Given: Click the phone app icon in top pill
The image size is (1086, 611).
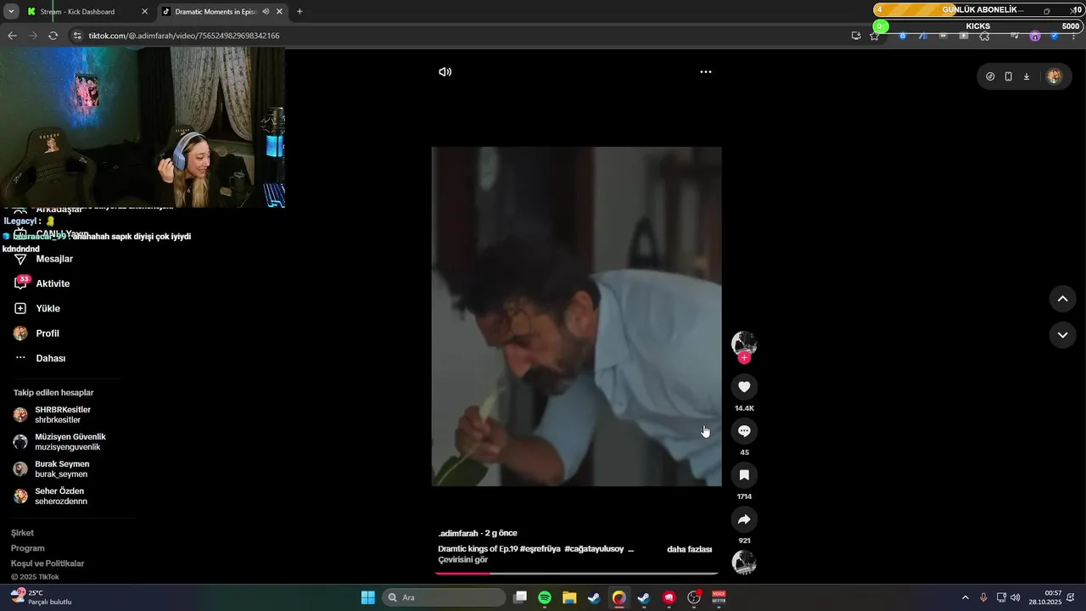Looking at the screenshot, I should tap(1008, 76).
